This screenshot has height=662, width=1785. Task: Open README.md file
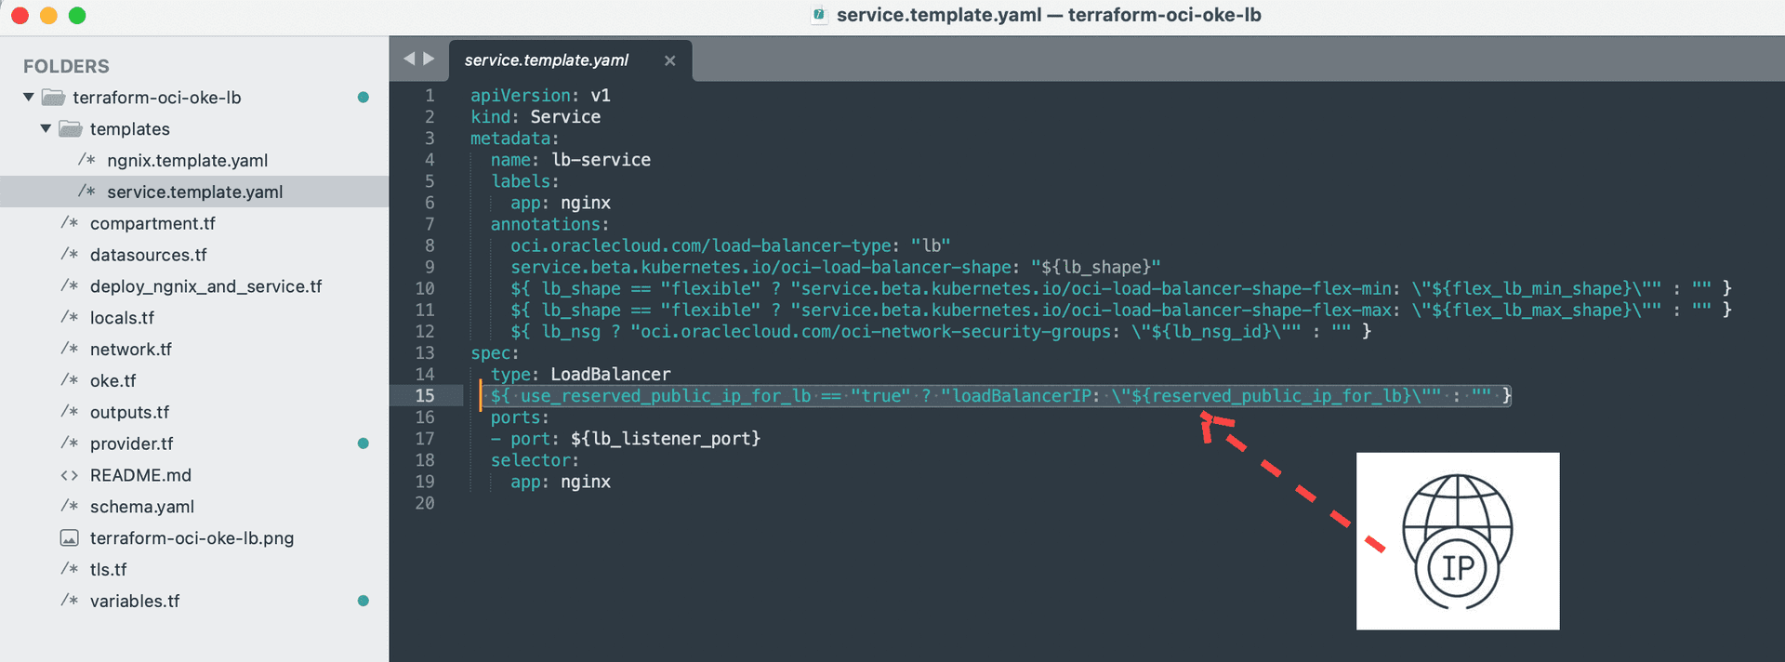click(140, 475)
